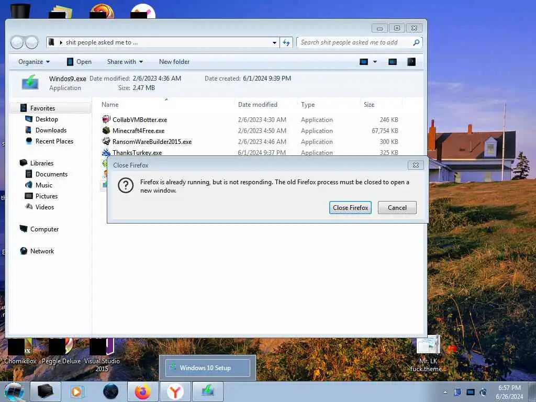
Task: Open the media player taskbar icon
Action: [x=77, y=392]
